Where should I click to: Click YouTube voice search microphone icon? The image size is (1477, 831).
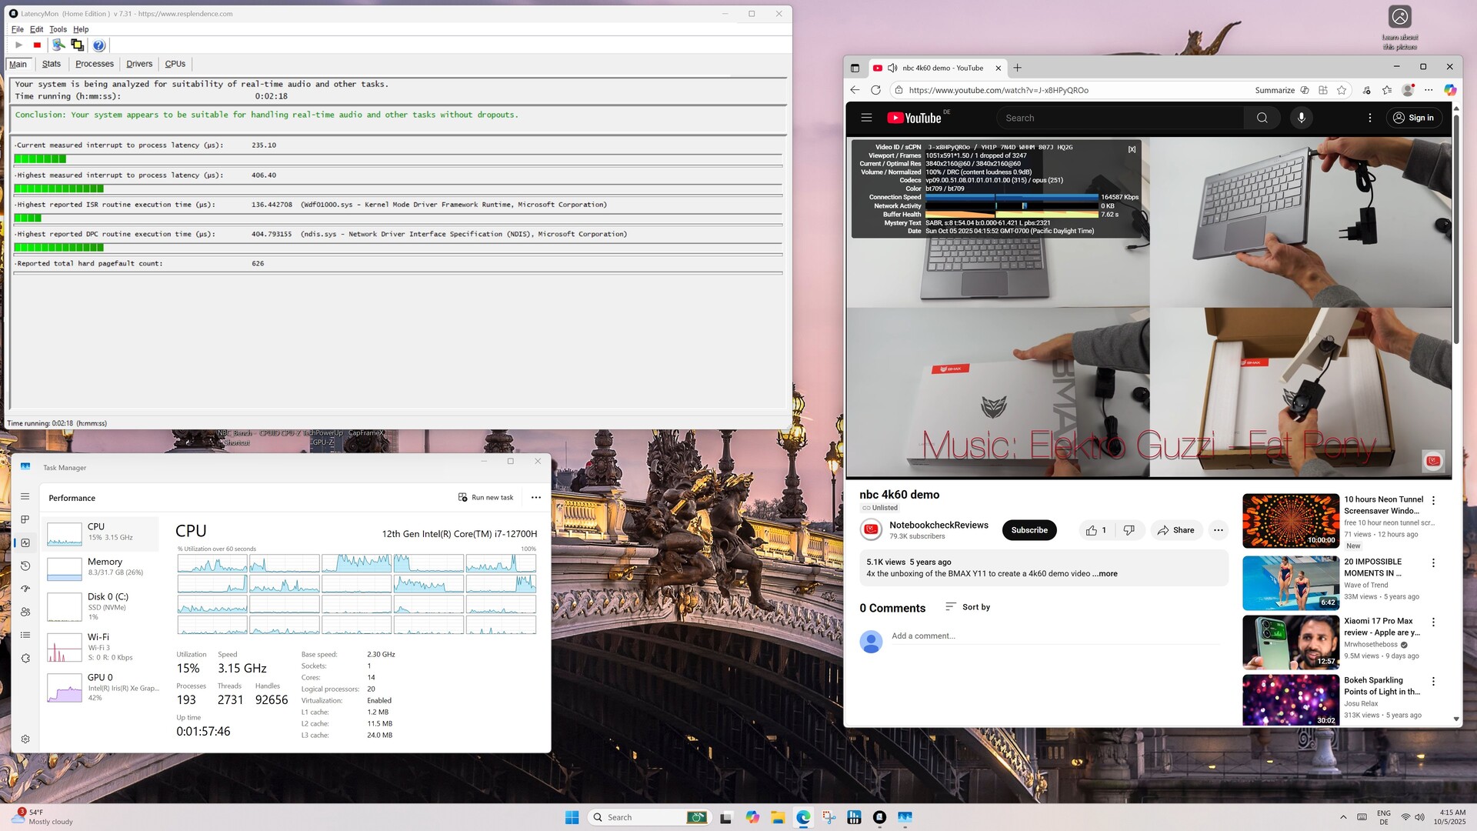[1301, 118]
